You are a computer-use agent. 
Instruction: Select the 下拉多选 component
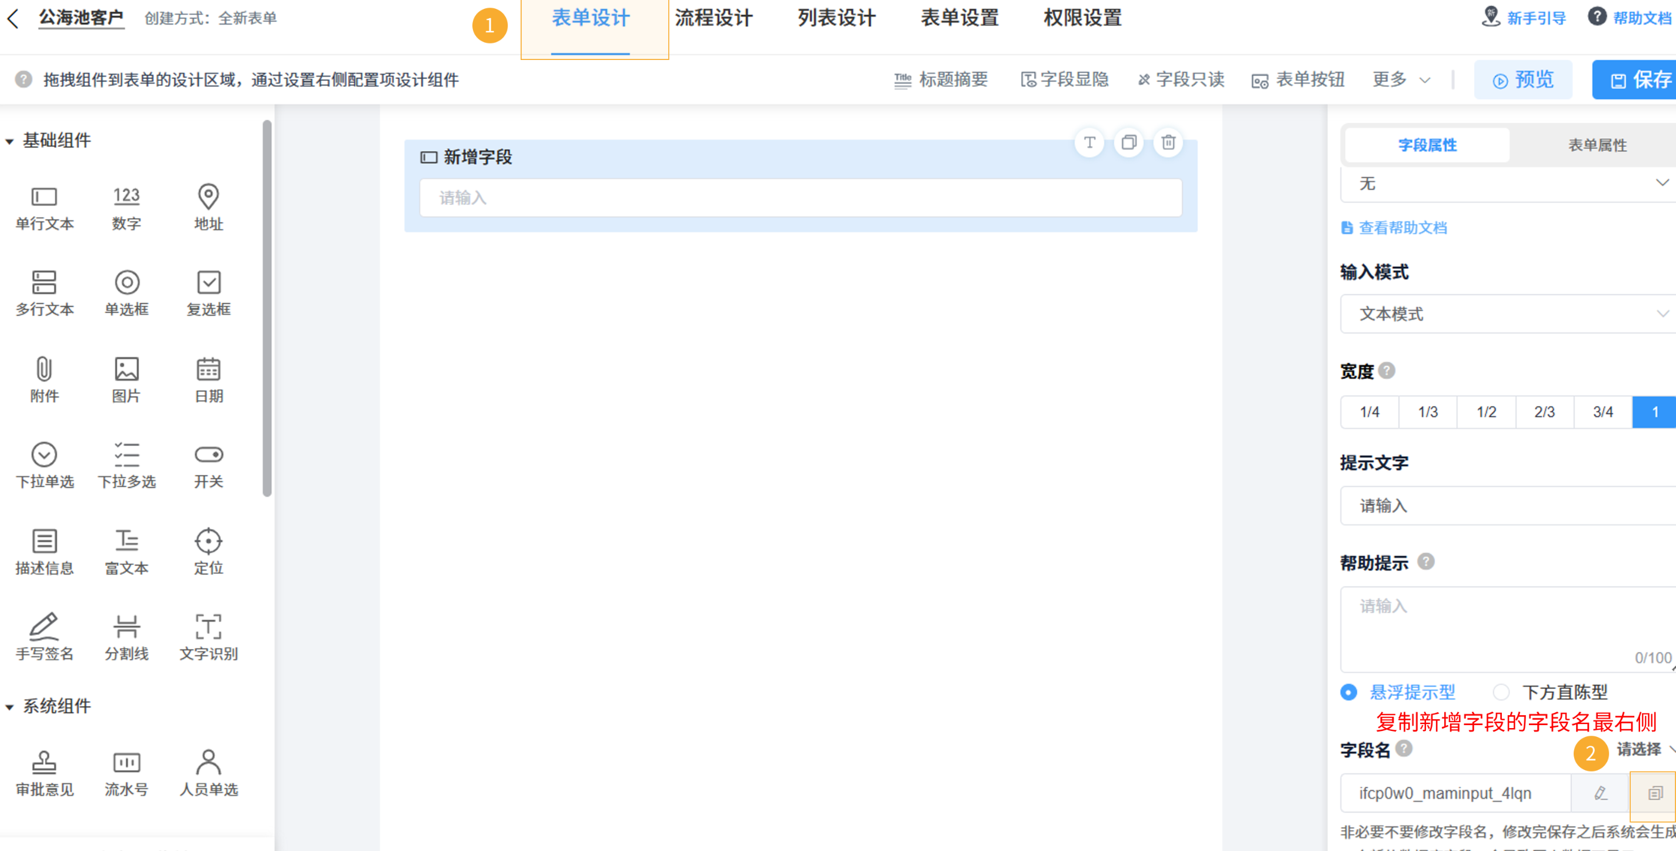tap(126, 466)
